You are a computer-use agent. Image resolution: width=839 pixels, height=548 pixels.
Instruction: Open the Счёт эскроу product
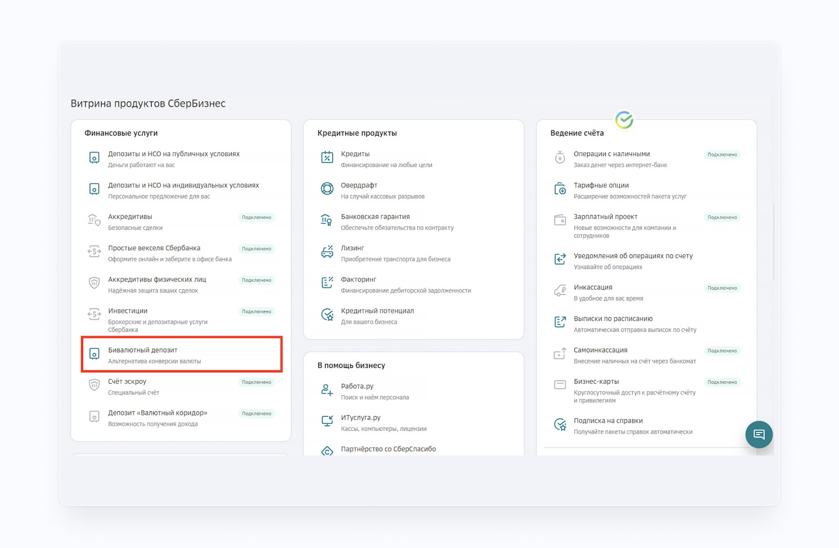[x=127, y=381]
